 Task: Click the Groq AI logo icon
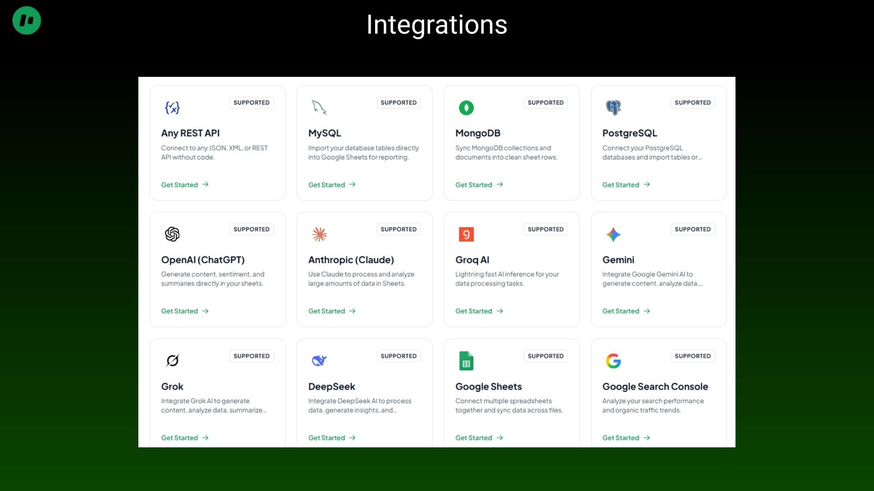pyautogui.click(x=467, y=234)
